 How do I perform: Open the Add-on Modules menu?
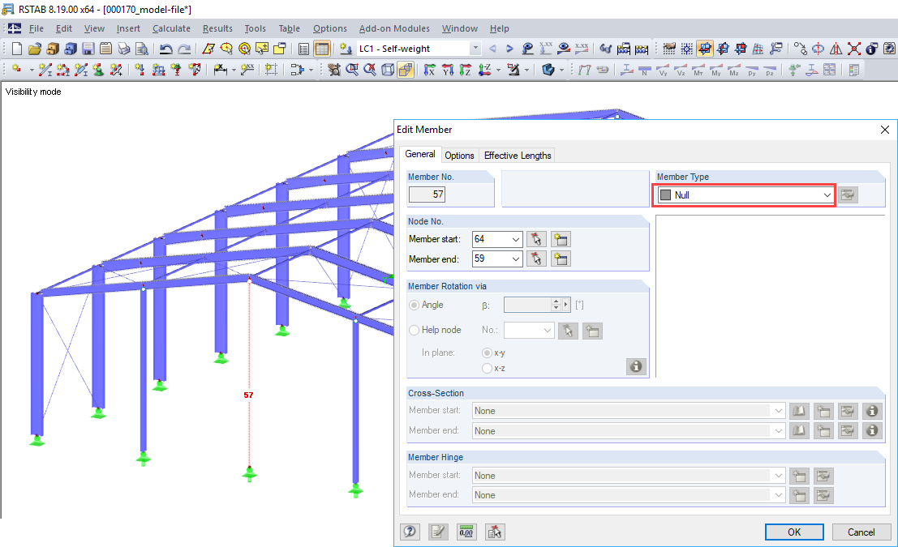394,28
